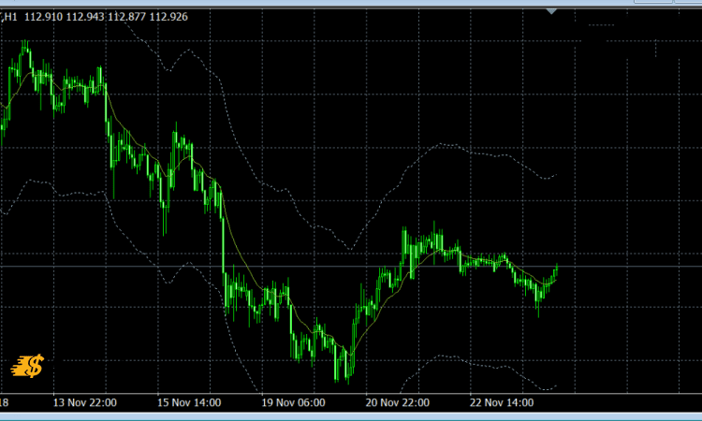The height and width of the screenshot is (421, 702).
Task: Click the grey chart shift triangle marker
Action: [x=551, y=11]
